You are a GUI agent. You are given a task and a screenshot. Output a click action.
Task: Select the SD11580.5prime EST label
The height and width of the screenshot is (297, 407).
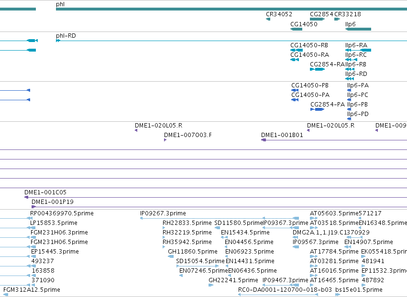[239, 223]
